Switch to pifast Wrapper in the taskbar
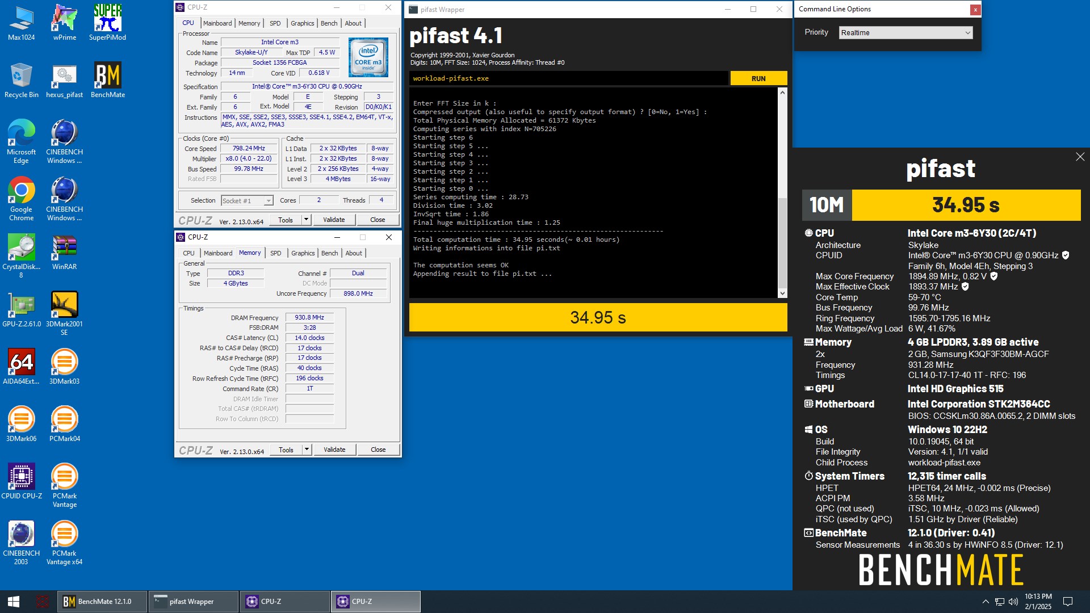1090x613 pixels. point(193,602)
